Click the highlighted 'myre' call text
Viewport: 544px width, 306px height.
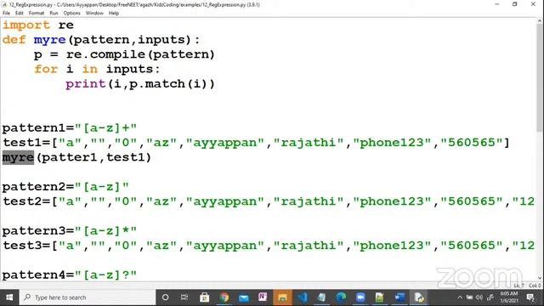(x=18, y=157)
